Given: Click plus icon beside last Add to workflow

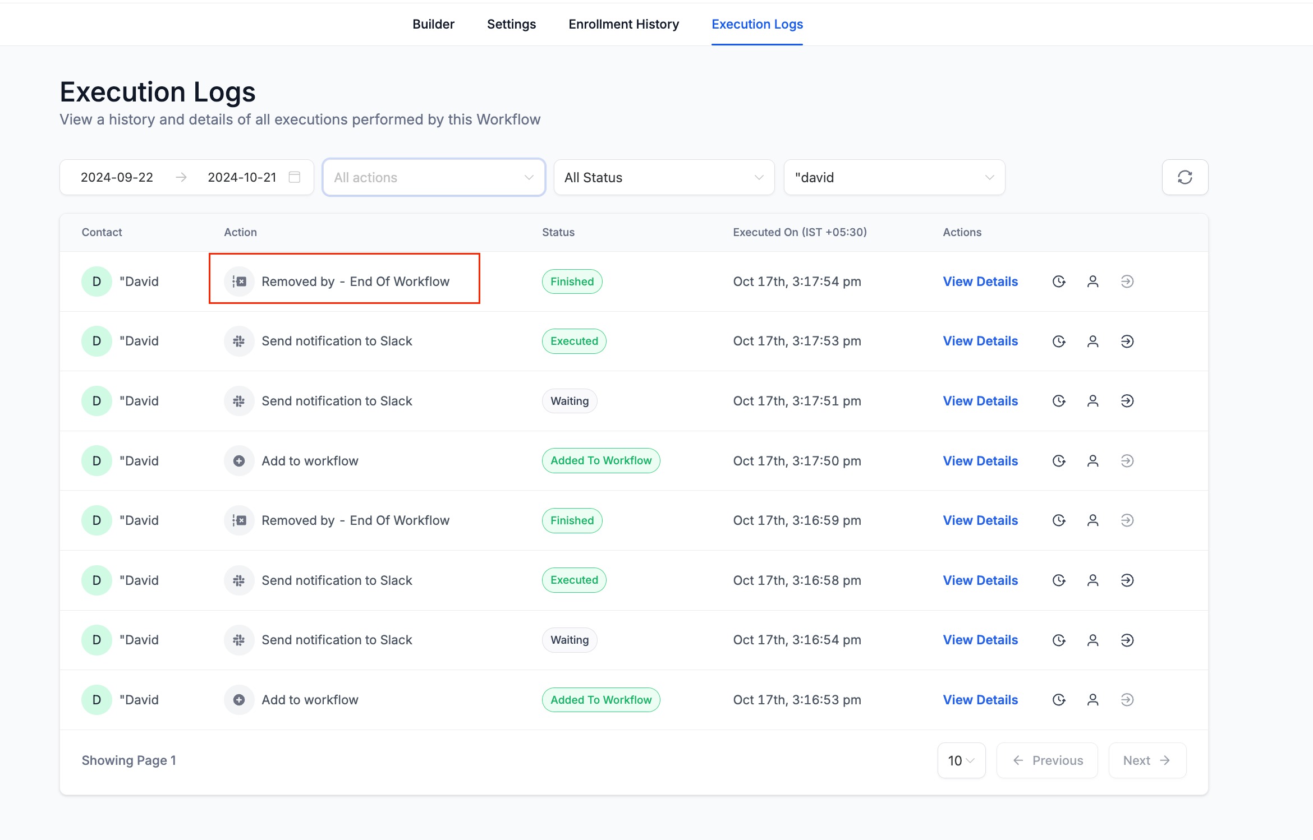Looking at the screenshot, I should (239, 700).
